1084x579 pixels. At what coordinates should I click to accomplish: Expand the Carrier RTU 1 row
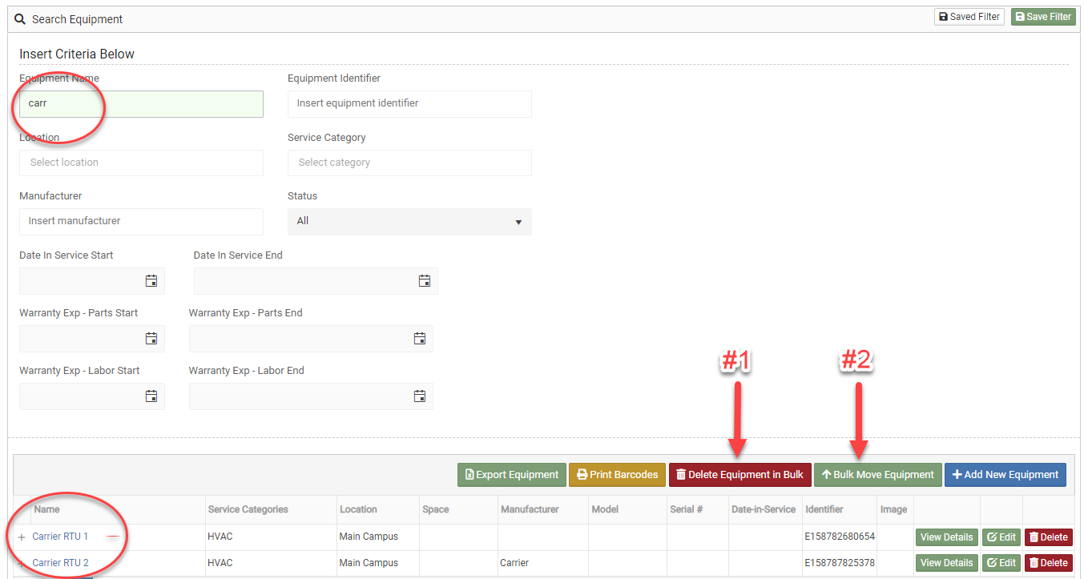tap(22, 537)
